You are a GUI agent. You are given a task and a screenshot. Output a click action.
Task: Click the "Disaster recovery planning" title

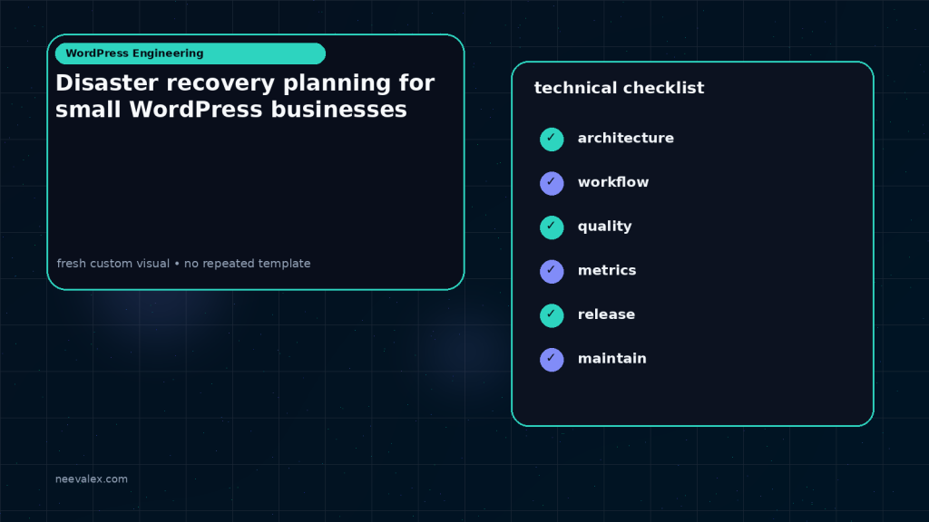(245, 96)
